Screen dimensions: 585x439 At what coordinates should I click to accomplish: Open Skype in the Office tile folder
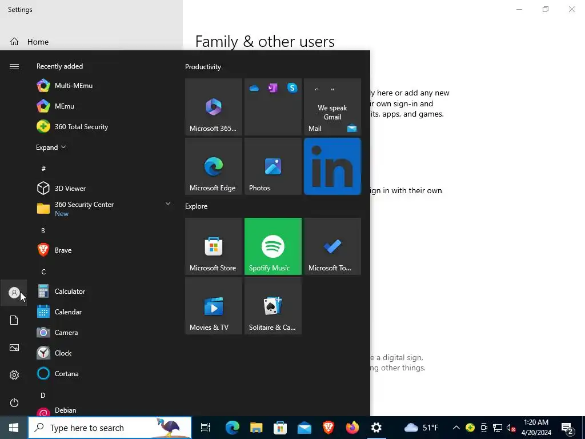pos(292,87)
